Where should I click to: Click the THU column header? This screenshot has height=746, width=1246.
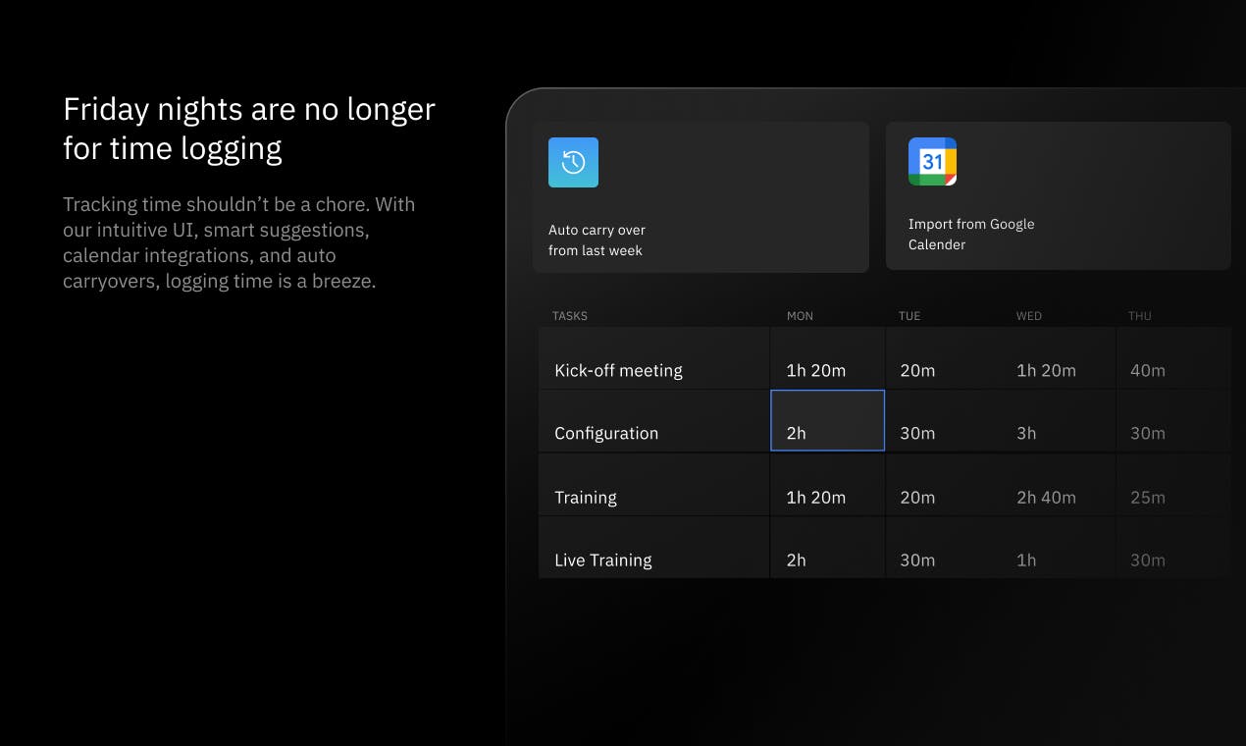tap(1140, 316)
